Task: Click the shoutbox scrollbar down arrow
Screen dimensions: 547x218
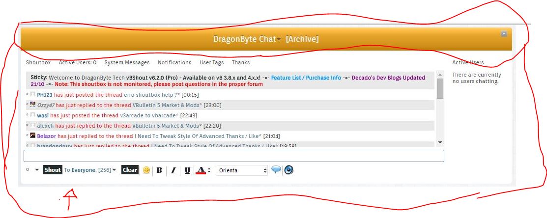Action: coord(440,142)
